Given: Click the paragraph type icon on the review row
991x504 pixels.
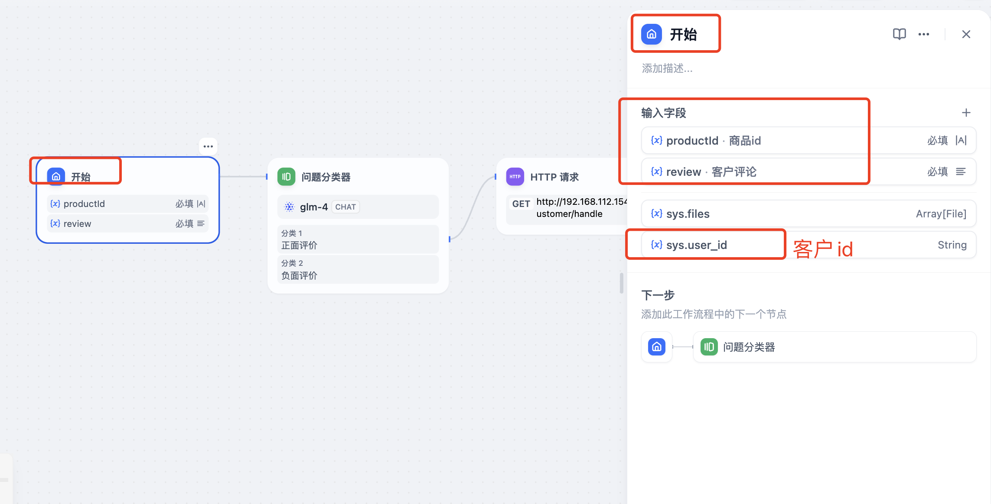Looking at the screenshot, I should (x=962, y=171).
